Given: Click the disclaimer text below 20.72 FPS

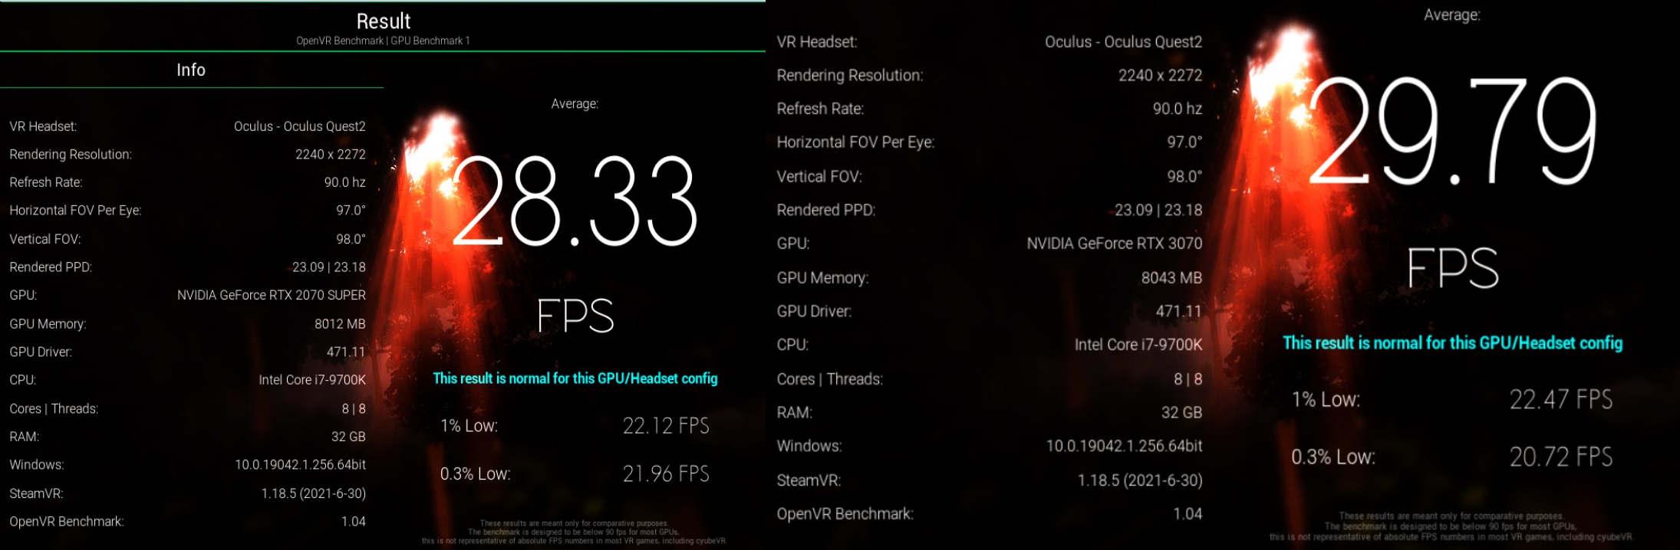Looking at the screenshot, I should point(1451,526).
